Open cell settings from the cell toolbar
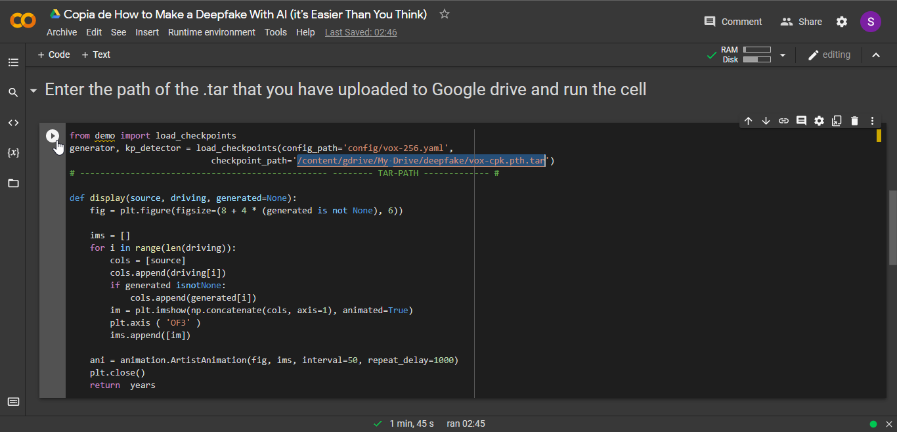The image size is (897, 432). (x=819, y=121)
